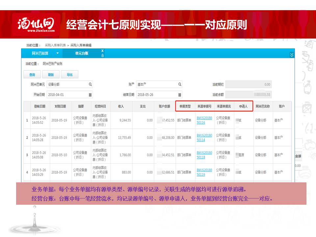The image size is (316, 237).
Task: Click the search icon in 账户 field
Action: [180, 85]
